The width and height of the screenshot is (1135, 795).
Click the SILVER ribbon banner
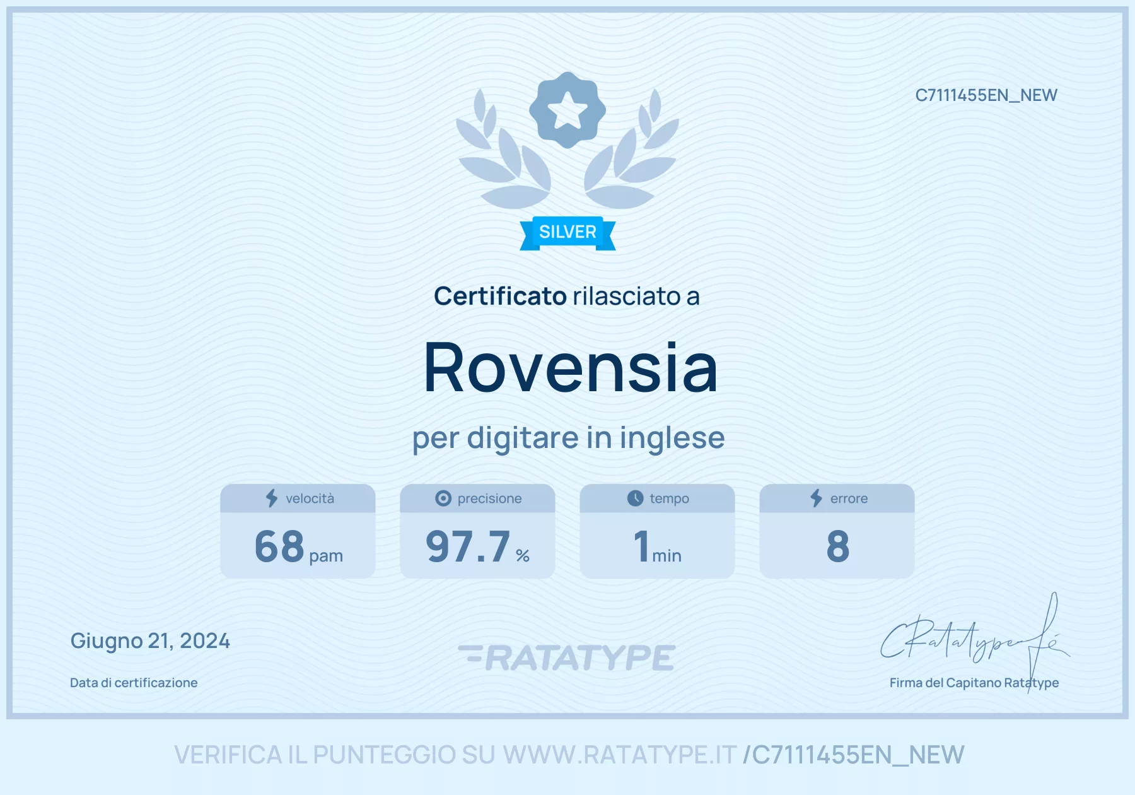pos(567,233)
